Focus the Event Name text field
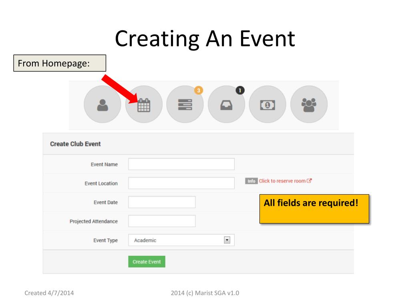Screen dimensions: 410x307 181,164
